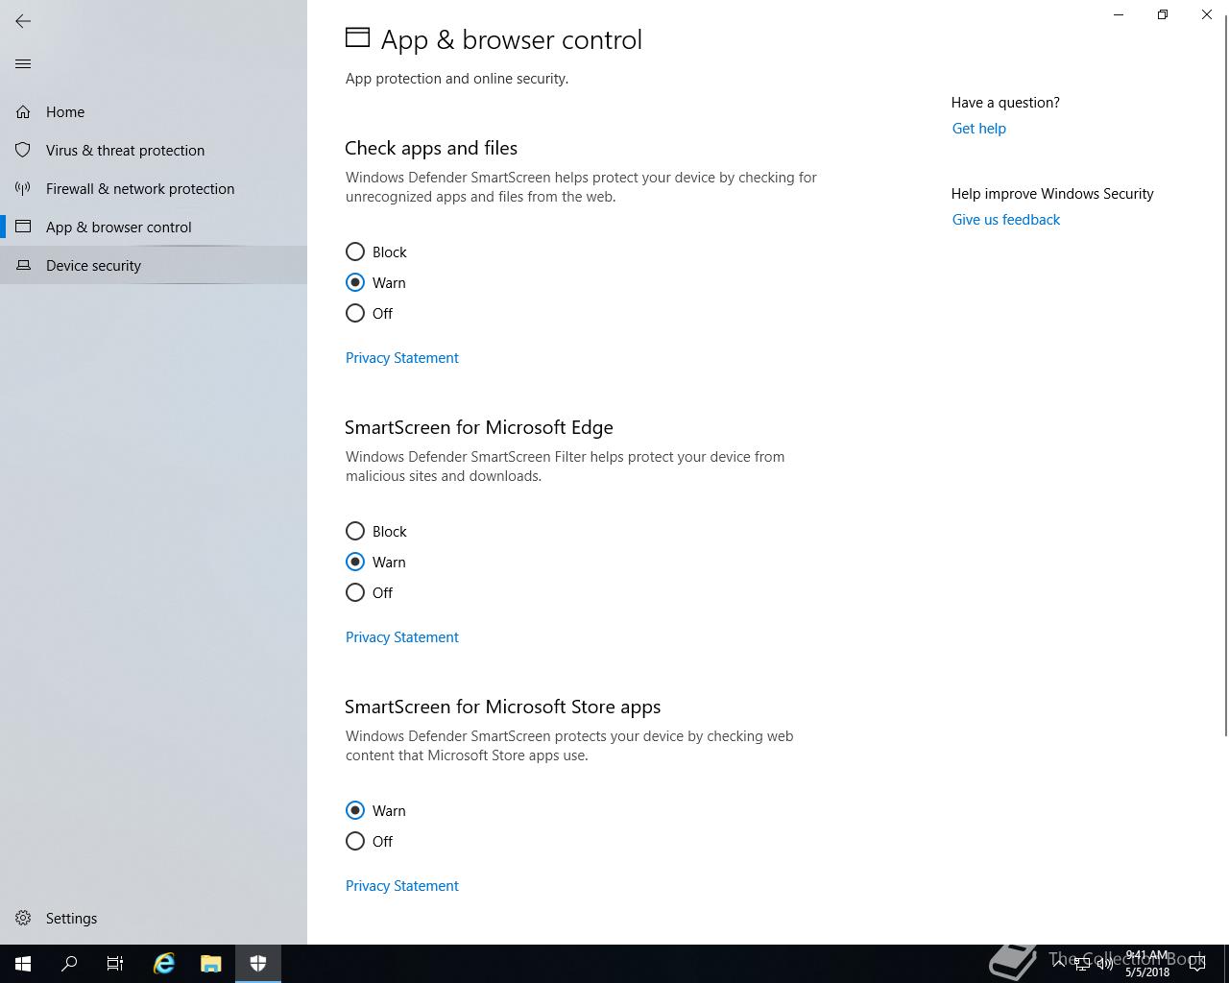Viewport: 1229px width, 983px height.
Task: Click the taskbar network status icon
Action: (x=1082, y=964)
